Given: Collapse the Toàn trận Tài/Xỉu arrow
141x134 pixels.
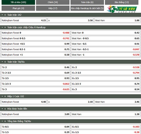Looking at the screenshot, I should click(x=2, y=62).
